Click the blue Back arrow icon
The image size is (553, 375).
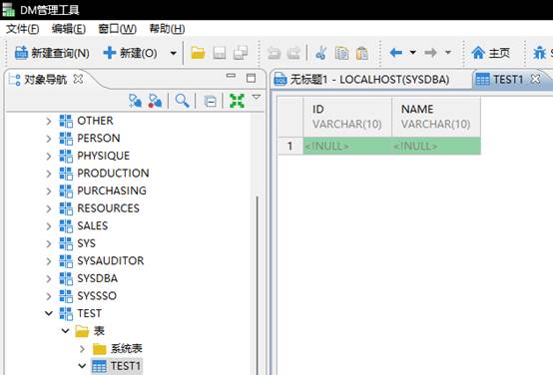point(396,53)
